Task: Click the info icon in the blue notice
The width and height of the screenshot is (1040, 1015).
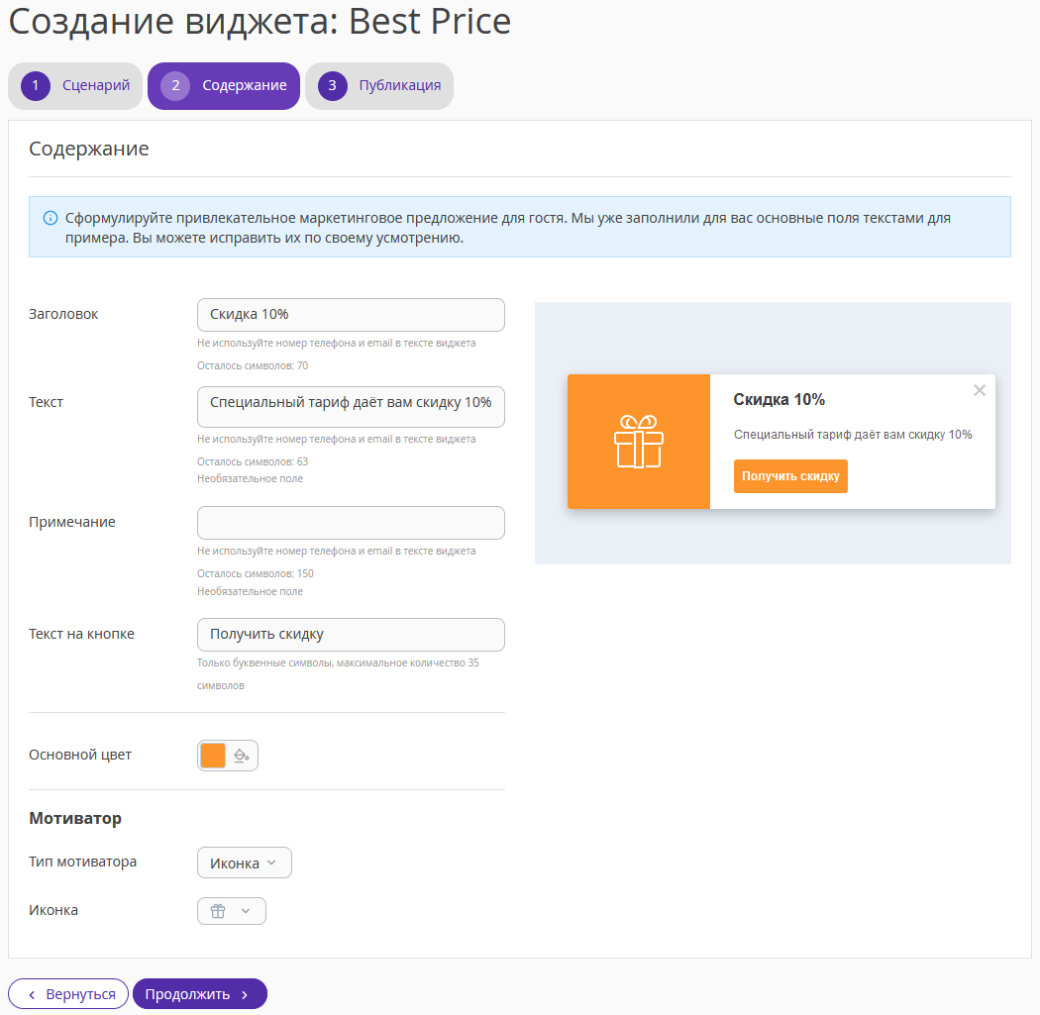Action: [51, 218]
